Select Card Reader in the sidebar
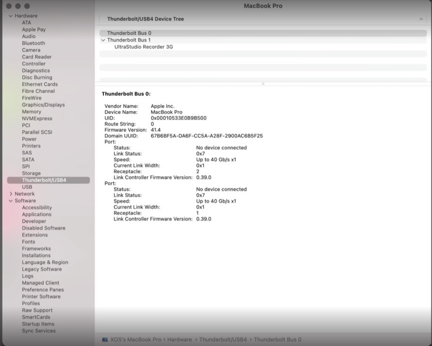 click(37, 57)
